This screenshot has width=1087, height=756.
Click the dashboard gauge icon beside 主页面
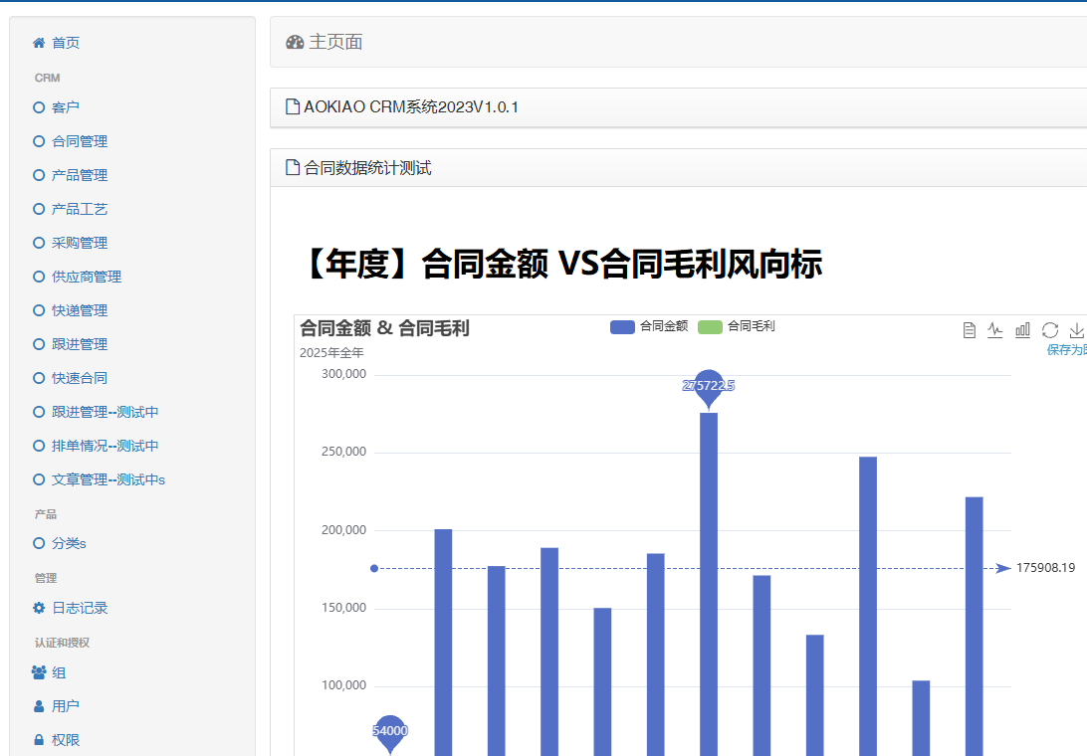click(295, 42)
